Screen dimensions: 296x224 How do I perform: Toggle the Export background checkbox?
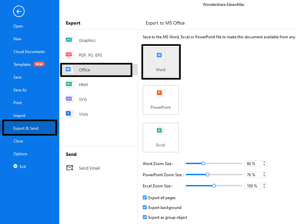point(145,207)
